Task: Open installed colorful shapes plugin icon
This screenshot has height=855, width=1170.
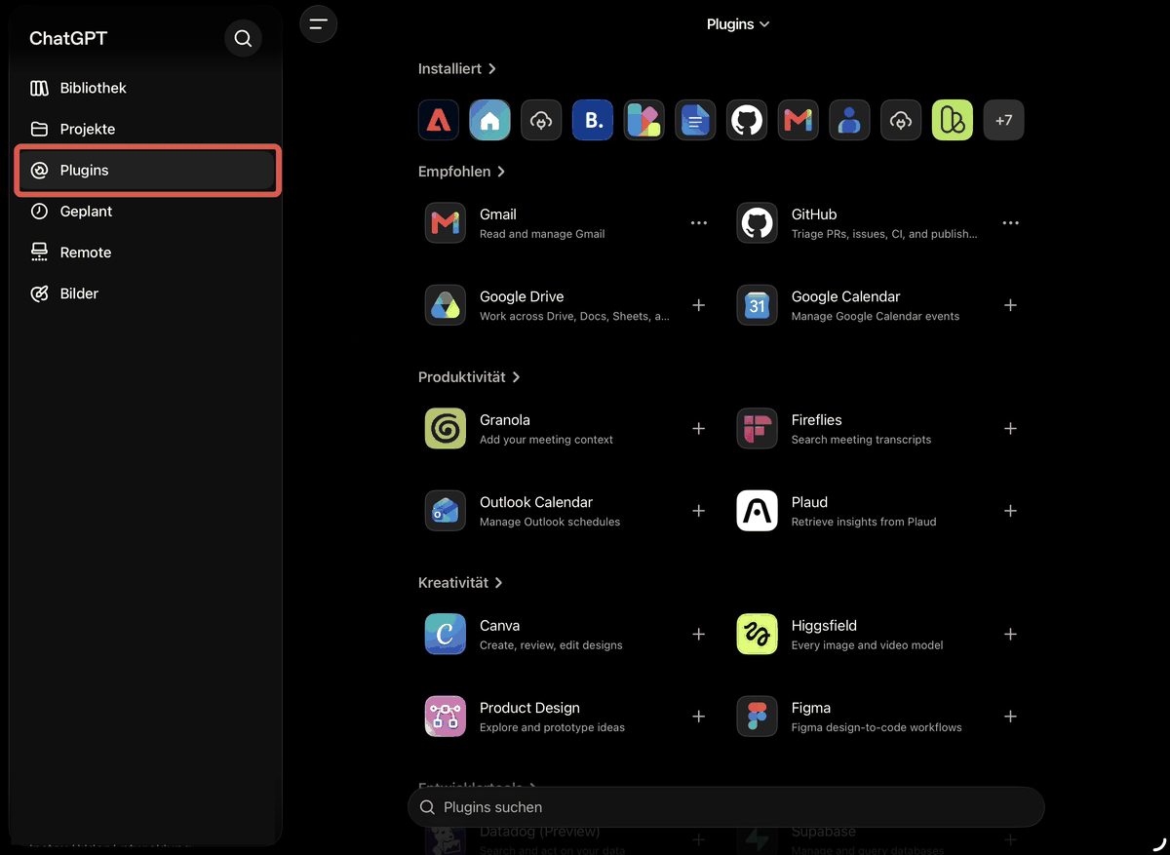Action: [644, 120]
